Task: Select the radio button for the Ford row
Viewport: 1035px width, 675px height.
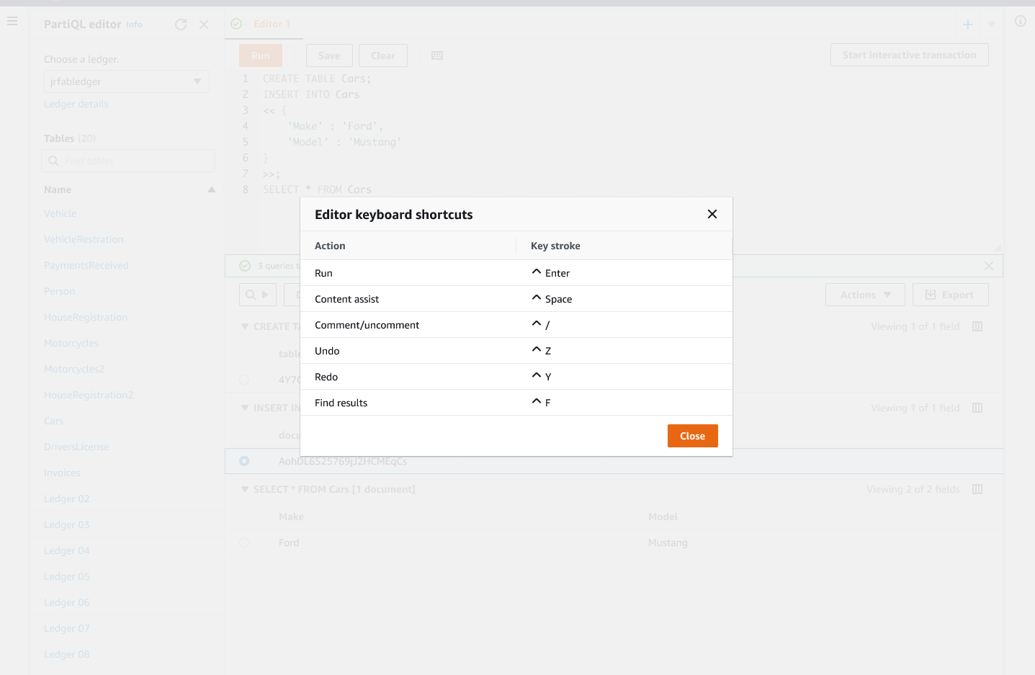Action: (244, 542)
